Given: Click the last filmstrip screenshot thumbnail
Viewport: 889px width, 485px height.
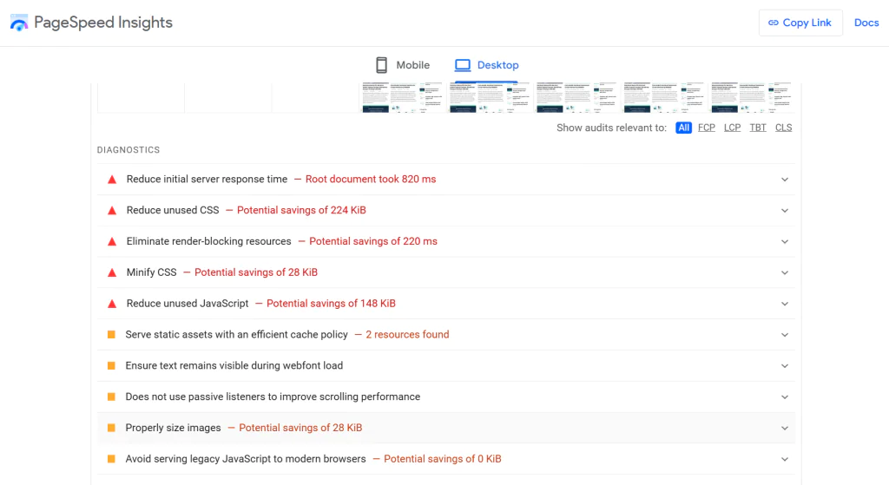Looking at the screenshot, I should (x=751, y=98).
